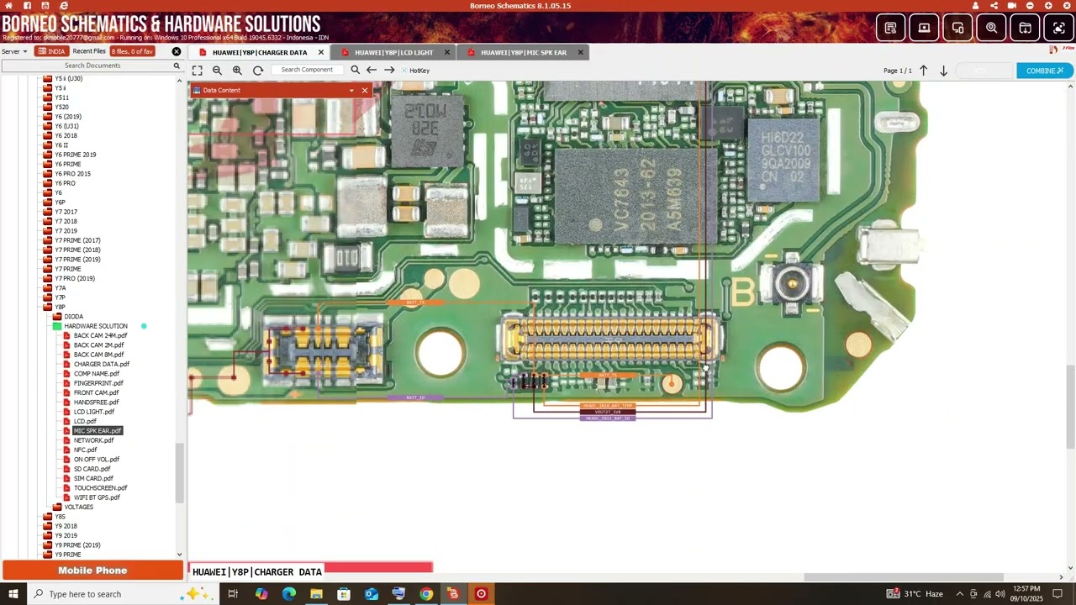Select MIC SPK EAR.pdf file
Image resolution: width=1076 pixels, height=605 pixels.
pos(98,431)
